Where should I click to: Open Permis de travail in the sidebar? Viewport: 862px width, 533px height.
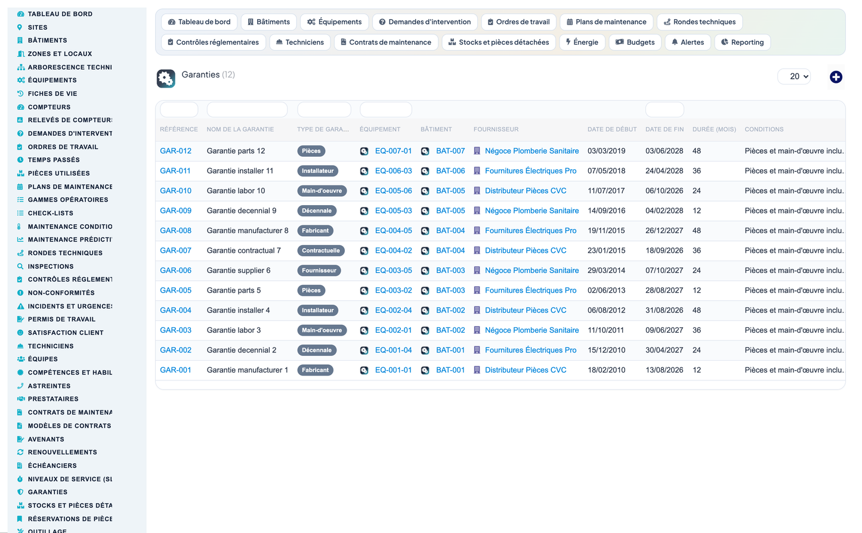click(61, 319)
